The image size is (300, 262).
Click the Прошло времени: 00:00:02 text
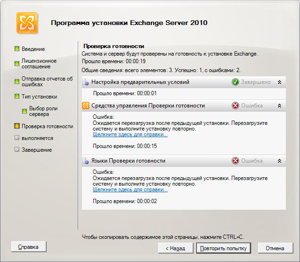point(125,201)
